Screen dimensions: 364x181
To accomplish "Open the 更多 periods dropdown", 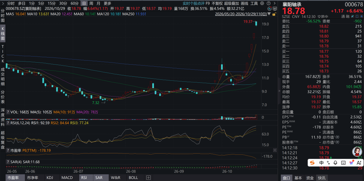I will click(x=108, y=3).
